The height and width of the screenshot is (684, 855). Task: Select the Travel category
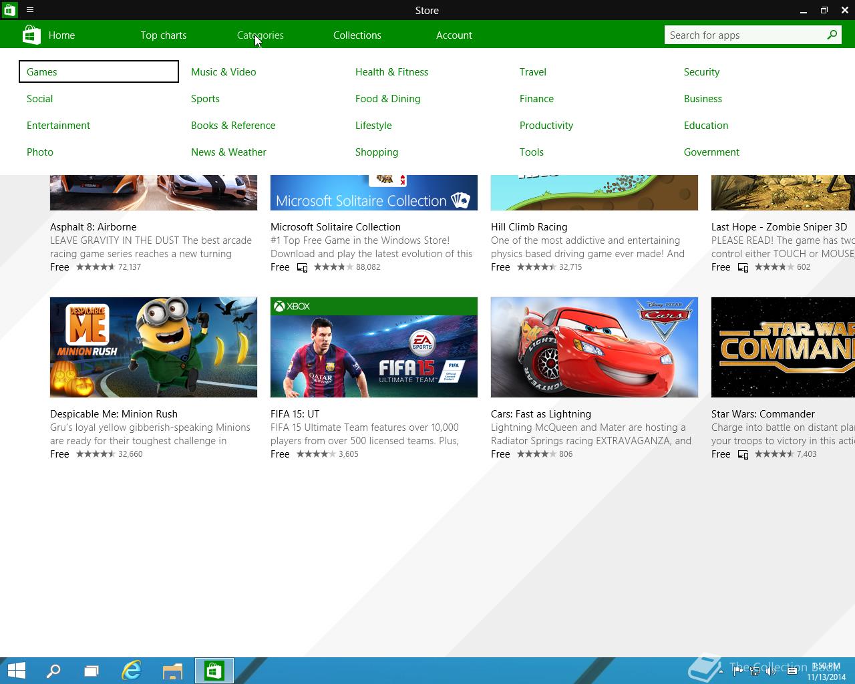[x=532, y=72]
